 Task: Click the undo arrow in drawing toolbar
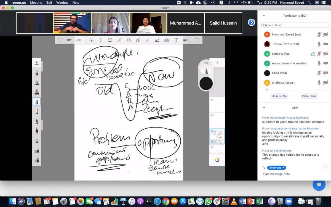[69, 40]
